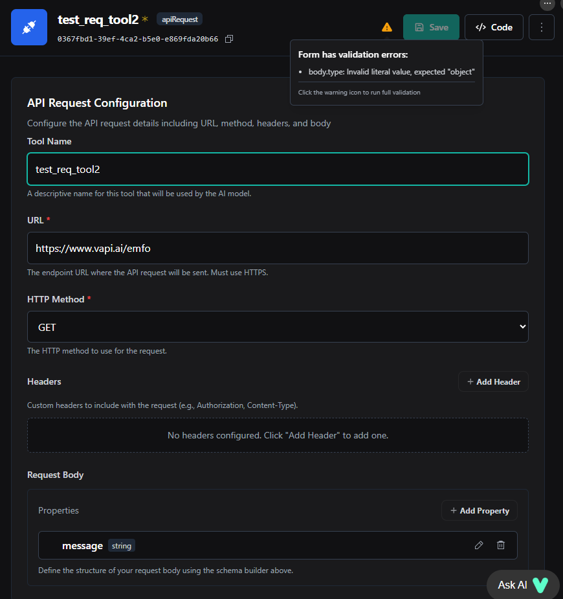Click the apiRequest type badge

click(x=179, y=19)
